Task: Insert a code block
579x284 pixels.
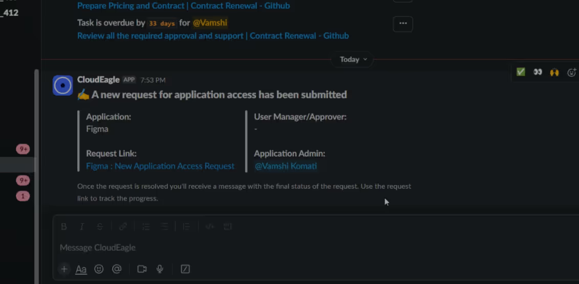Action: [x=228, y=226]
